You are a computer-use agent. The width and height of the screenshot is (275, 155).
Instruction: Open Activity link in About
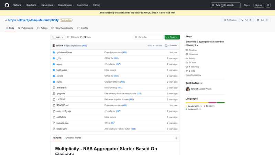tap(190, 58)
